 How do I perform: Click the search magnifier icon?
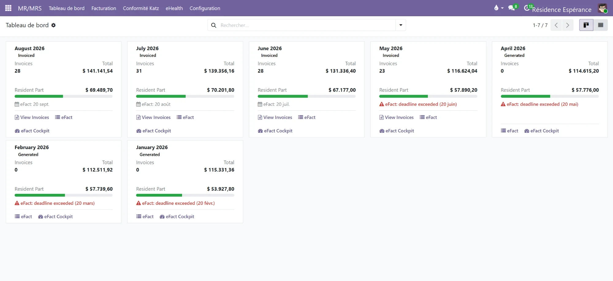[x=214, y=25]
